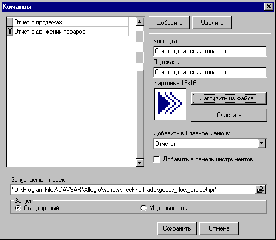This screenshot has width=276, height=240.
Task: Enable Добавить в панель инструментов checkbox
Action: tap(157, 159)
